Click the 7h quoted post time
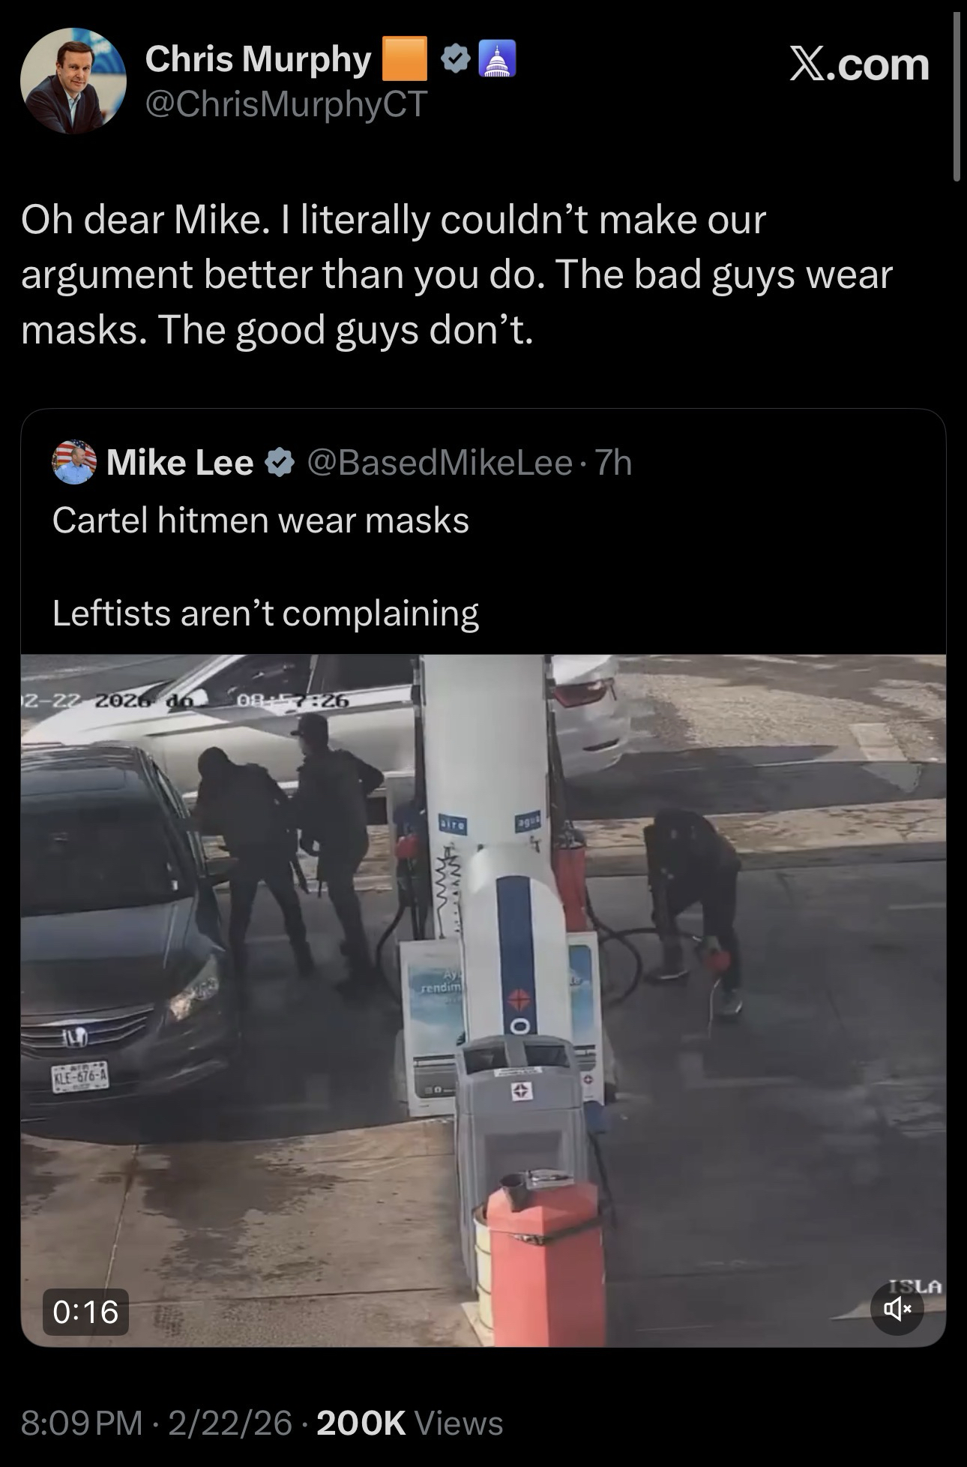The image size is (967, 1467). point(613,463)
